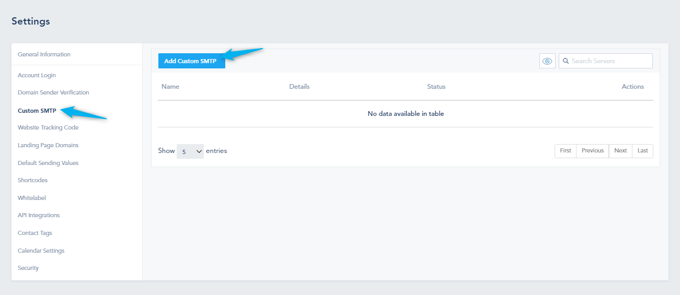Open Domain Sender Verification section

click(53, 92)
